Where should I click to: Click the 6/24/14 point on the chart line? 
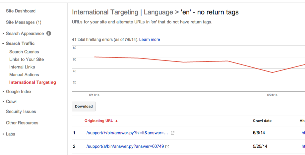(x=272, y=72)
